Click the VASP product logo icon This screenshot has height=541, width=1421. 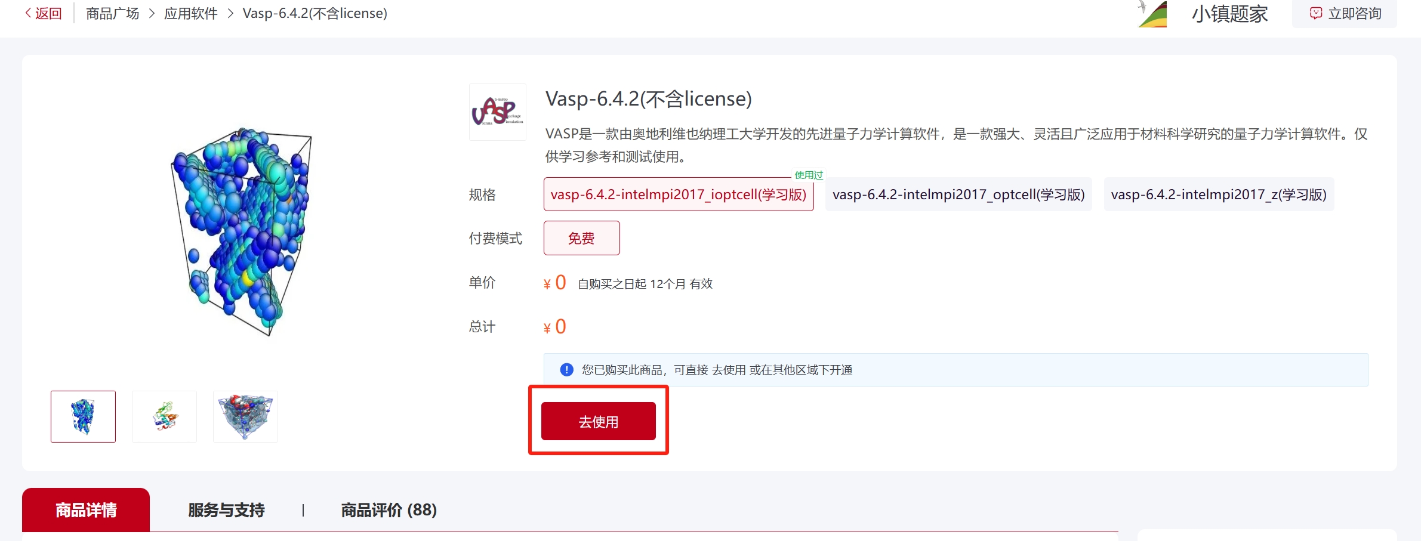click(x=497, y=112)
